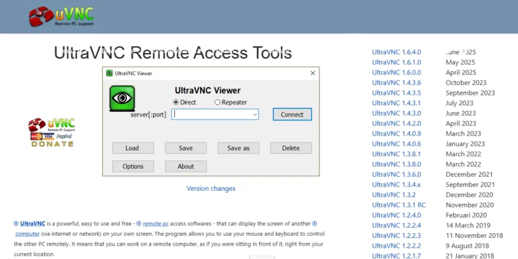Click the link icon before remote pc
Image resolution: width=518 pixels, height=259 pixels.
click(139, 224)
